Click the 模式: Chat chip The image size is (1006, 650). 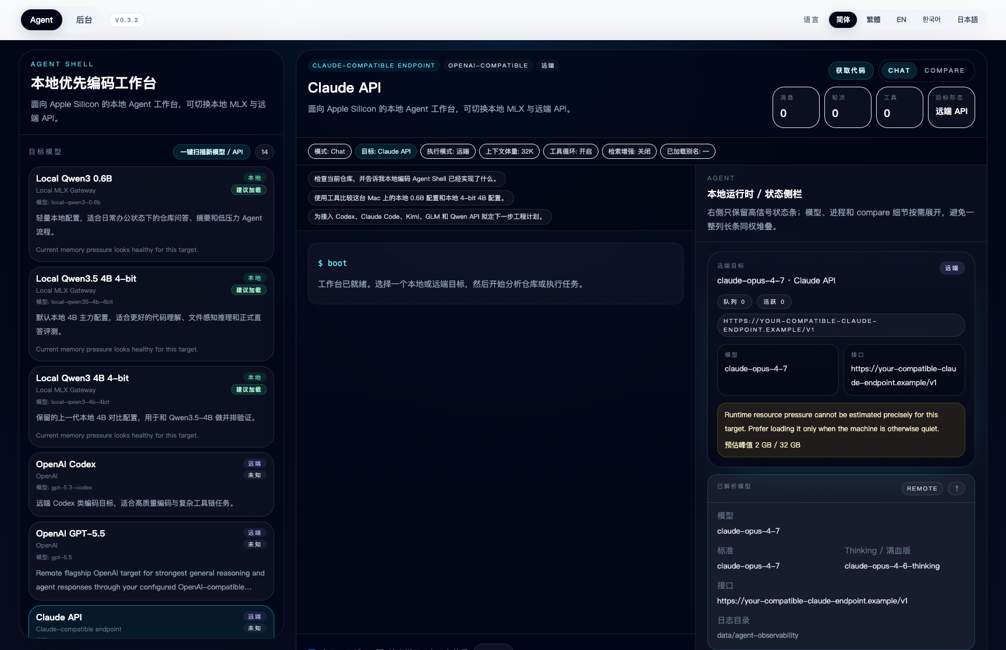pos(330,151)
